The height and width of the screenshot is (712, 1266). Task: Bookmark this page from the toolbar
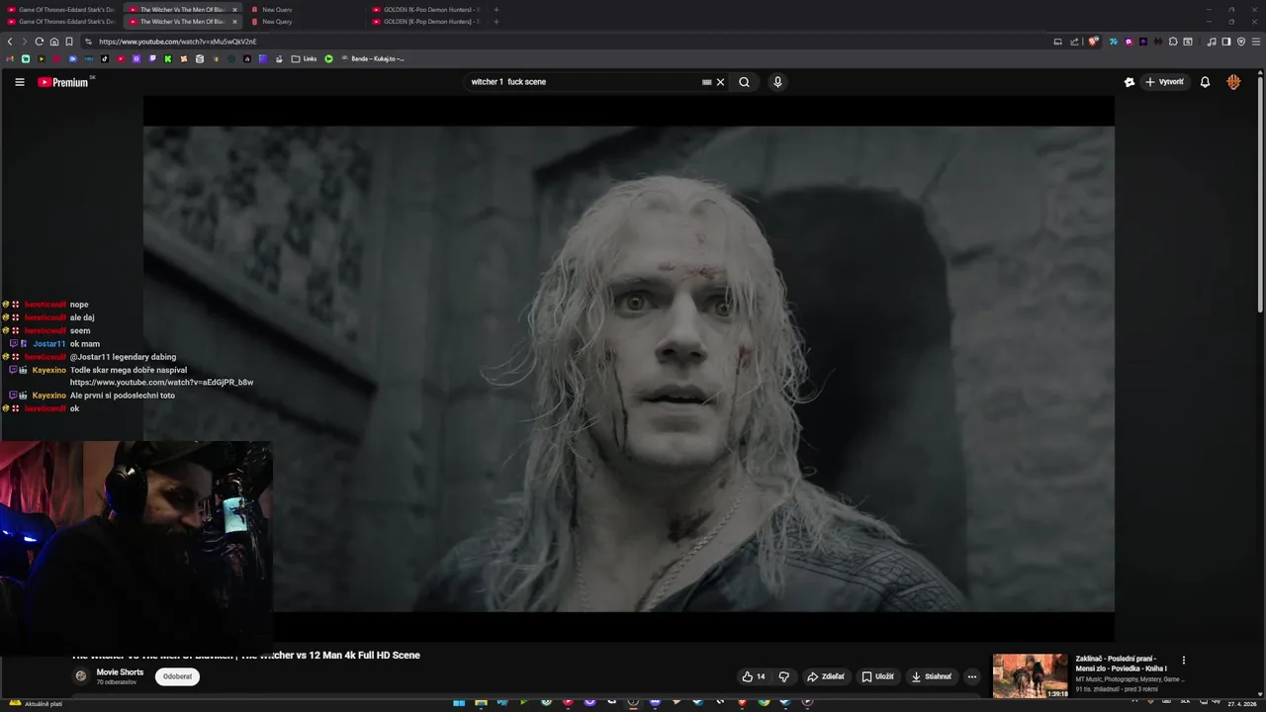(69, 42)
